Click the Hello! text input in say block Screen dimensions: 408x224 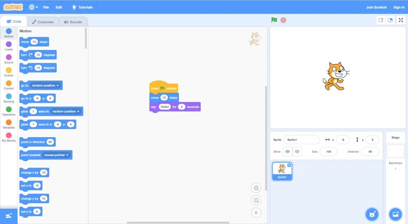[x=165, y=107]
